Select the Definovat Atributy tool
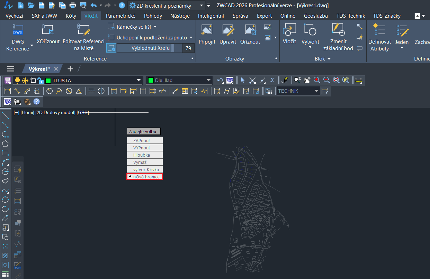430x279 pixels. coord(379,30)
